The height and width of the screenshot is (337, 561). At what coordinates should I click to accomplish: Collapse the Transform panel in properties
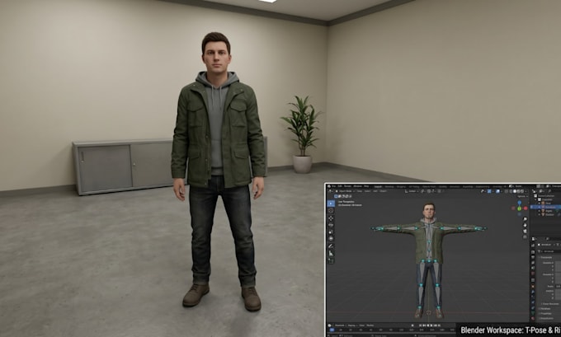pyautogui.click(x=545, y=257)
